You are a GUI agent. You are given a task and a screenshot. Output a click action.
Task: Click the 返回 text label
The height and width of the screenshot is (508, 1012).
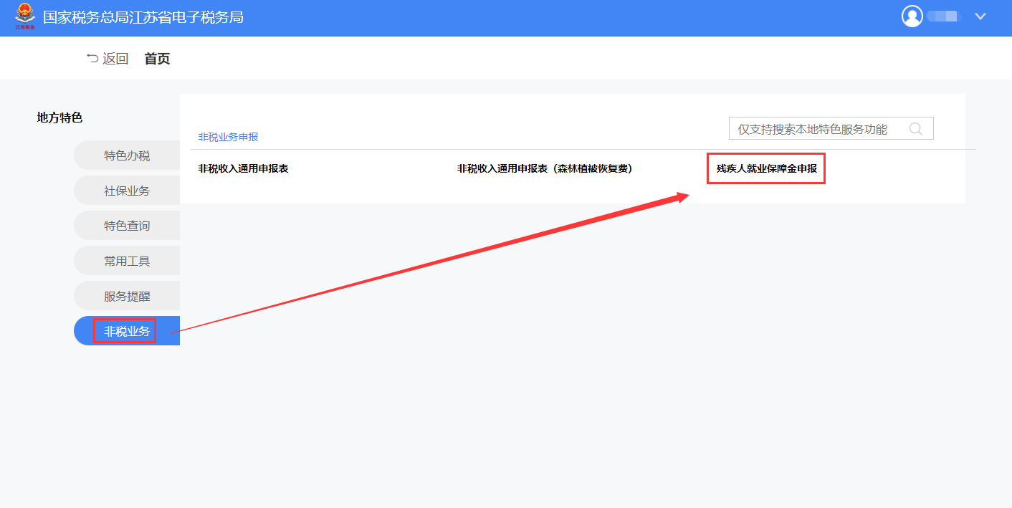115,59
